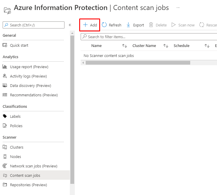Open the ellipsis more options menu

tap(178, 8)
